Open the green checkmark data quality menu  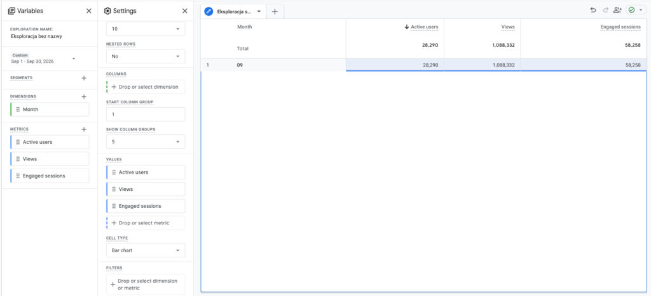click(636, 10)
